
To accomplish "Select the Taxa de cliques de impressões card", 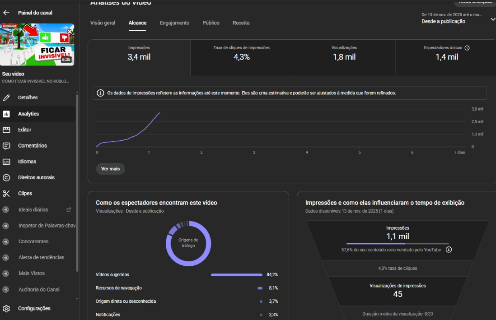I will (x=241, y=57).
